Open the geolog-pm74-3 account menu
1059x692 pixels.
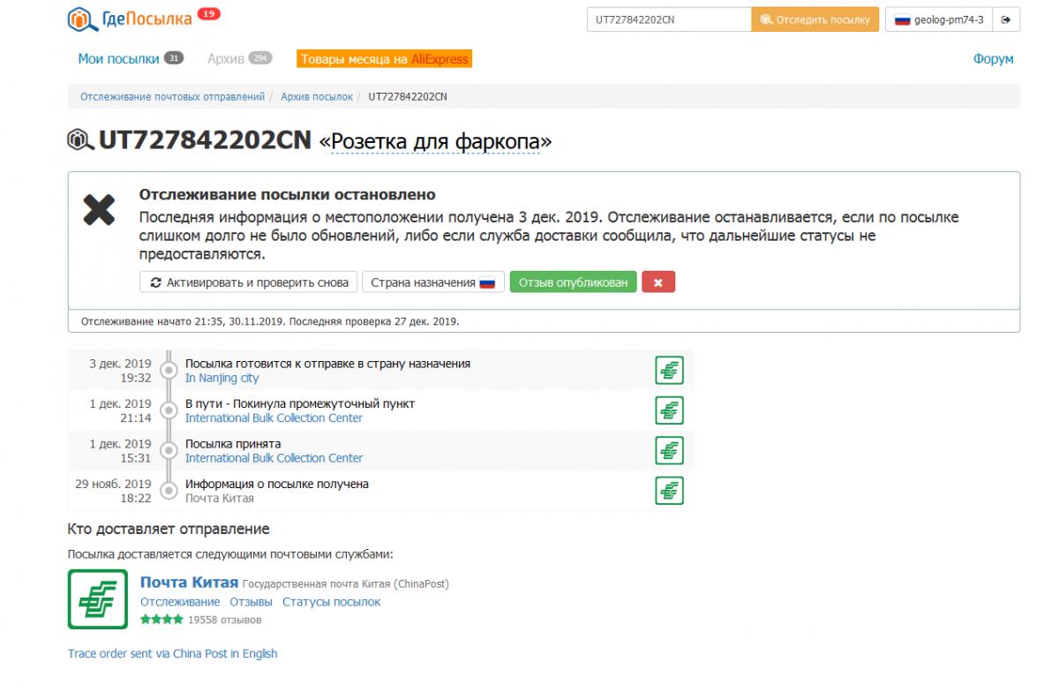tap(939, 19)
